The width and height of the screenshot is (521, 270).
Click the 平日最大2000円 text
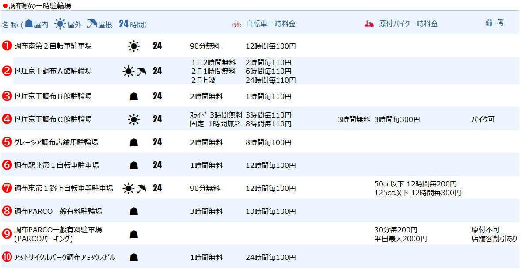[x=401, y=239]
